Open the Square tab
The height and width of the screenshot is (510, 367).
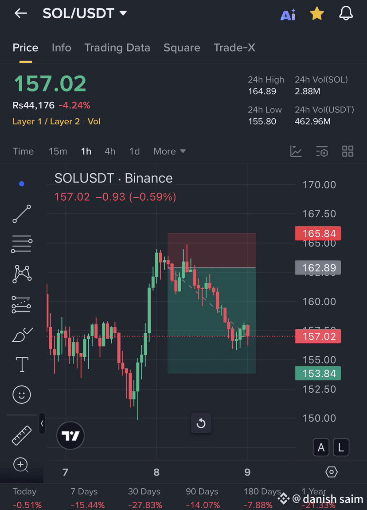182,48
